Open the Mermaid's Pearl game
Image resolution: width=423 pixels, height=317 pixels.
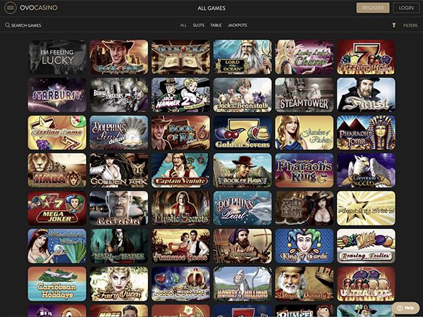(57, 246)
